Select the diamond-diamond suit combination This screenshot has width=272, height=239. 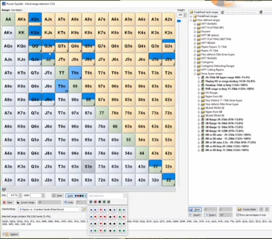[93, 210]
